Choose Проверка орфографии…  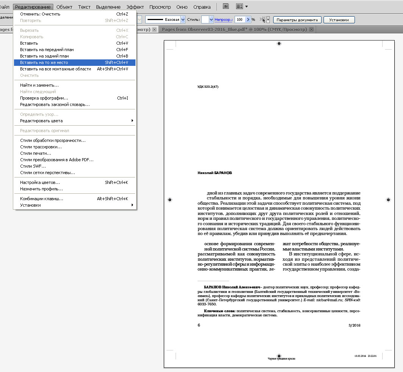click(x=75, y=98)
